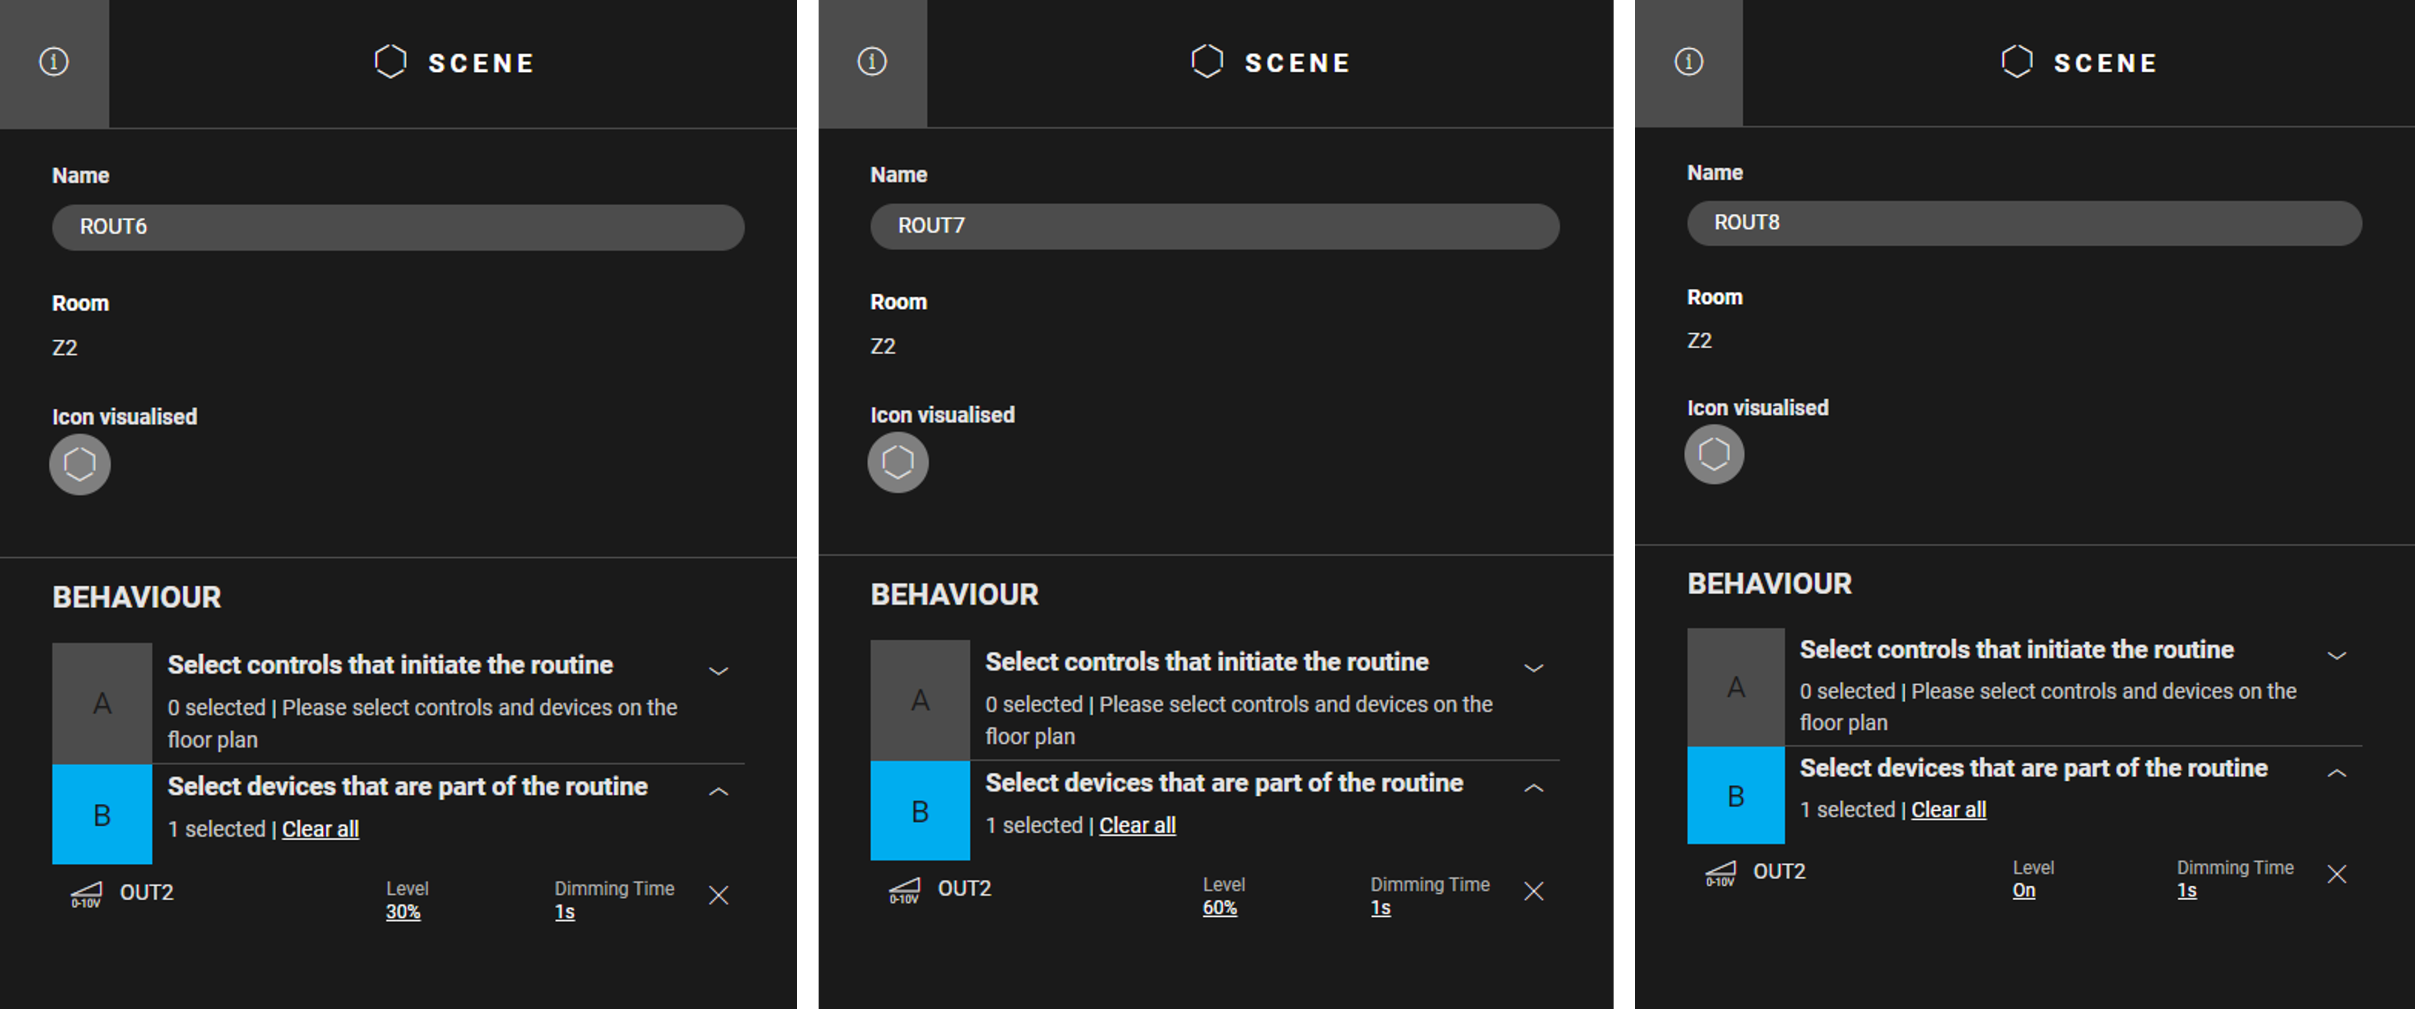The height and width of the screenshot is (1009, 2415).
Task: Click 'Select controls that initiate the routine' in ROUT8
Action: [2017, 650]
